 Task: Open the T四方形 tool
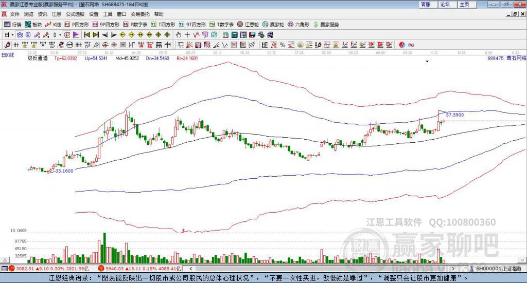[163, 25]
